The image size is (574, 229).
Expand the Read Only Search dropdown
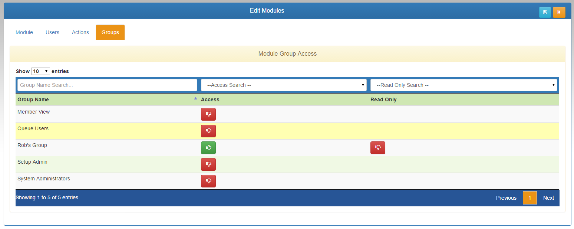point(464,85)
